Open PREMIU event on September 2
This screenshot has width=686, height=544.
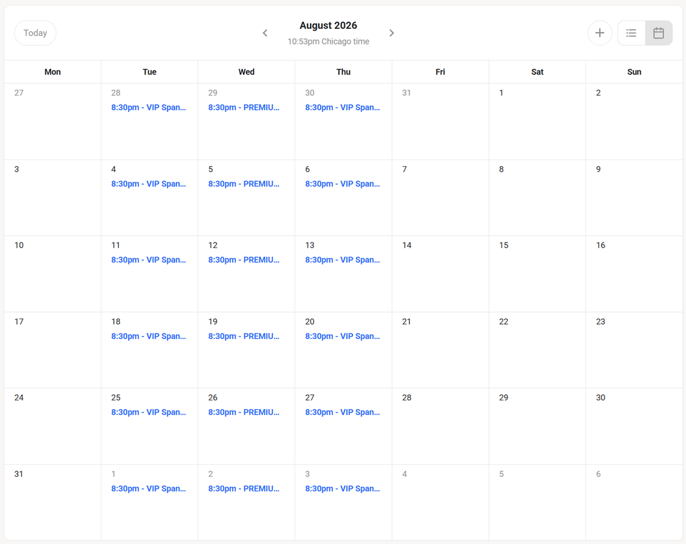(243, 488)
